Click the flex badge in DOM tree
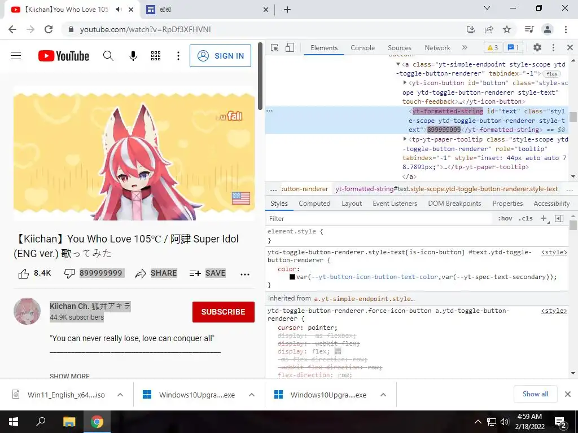Viewport: 578px width, 433px height. tap(552, 74)
